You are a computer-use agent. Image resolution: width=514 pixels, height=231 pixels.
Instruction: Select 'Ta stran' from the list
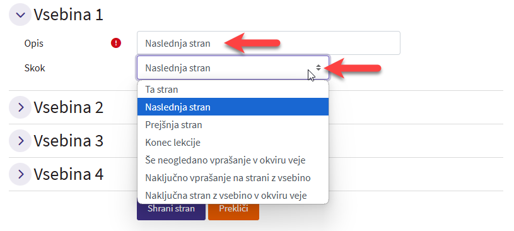pos(233,90)
